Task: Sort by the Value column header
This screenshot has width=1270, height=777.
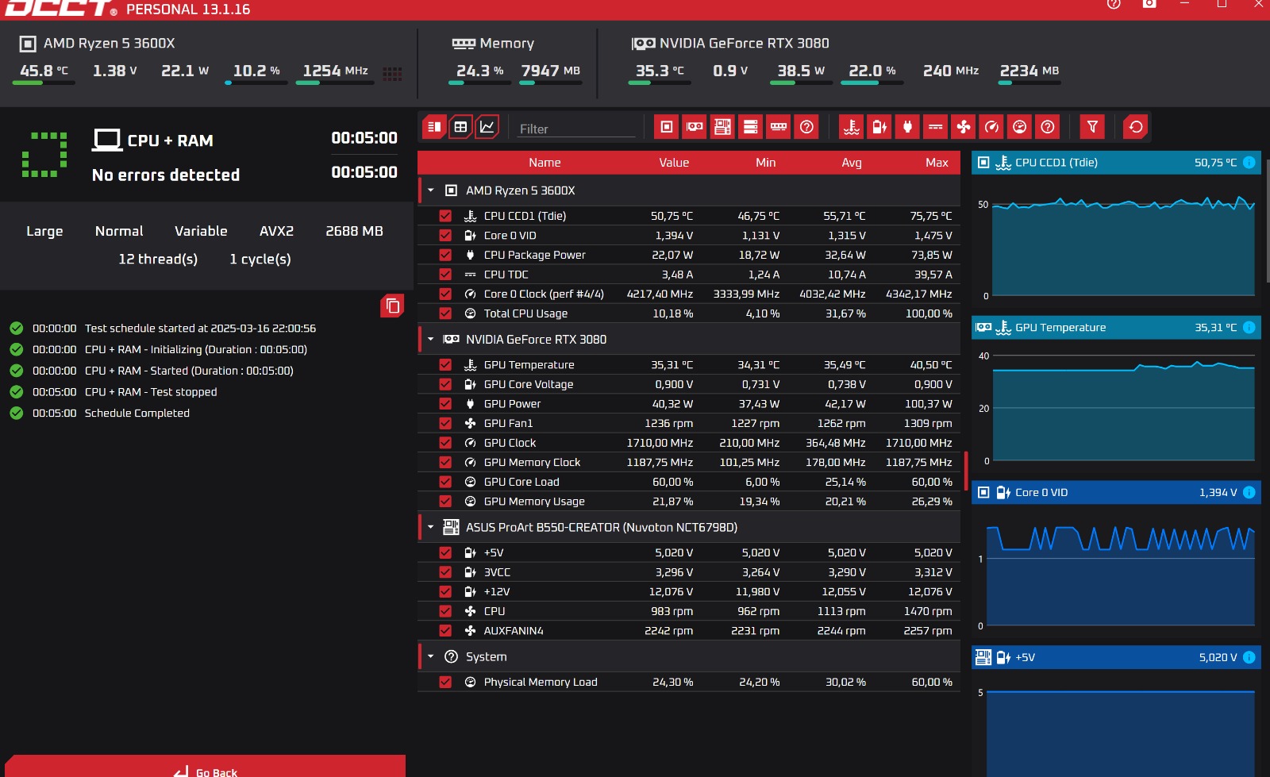Action: pos(674,163)
